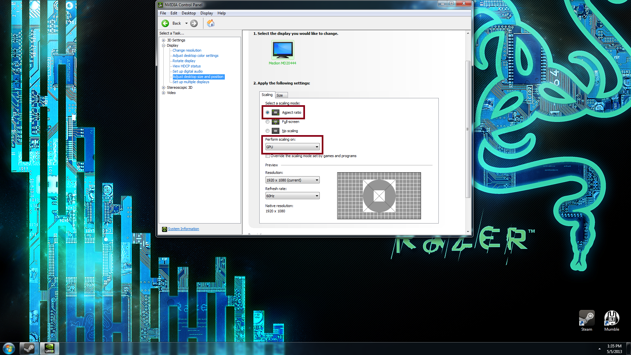Select the Display tree label
Image resolution: width=631 pixels, height=355 pixels.
(x=173, y=46)
